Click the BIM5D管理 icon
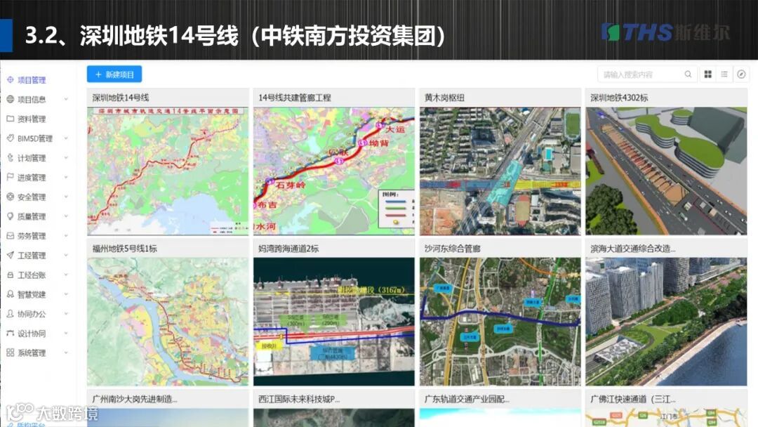 coord(10,138)
